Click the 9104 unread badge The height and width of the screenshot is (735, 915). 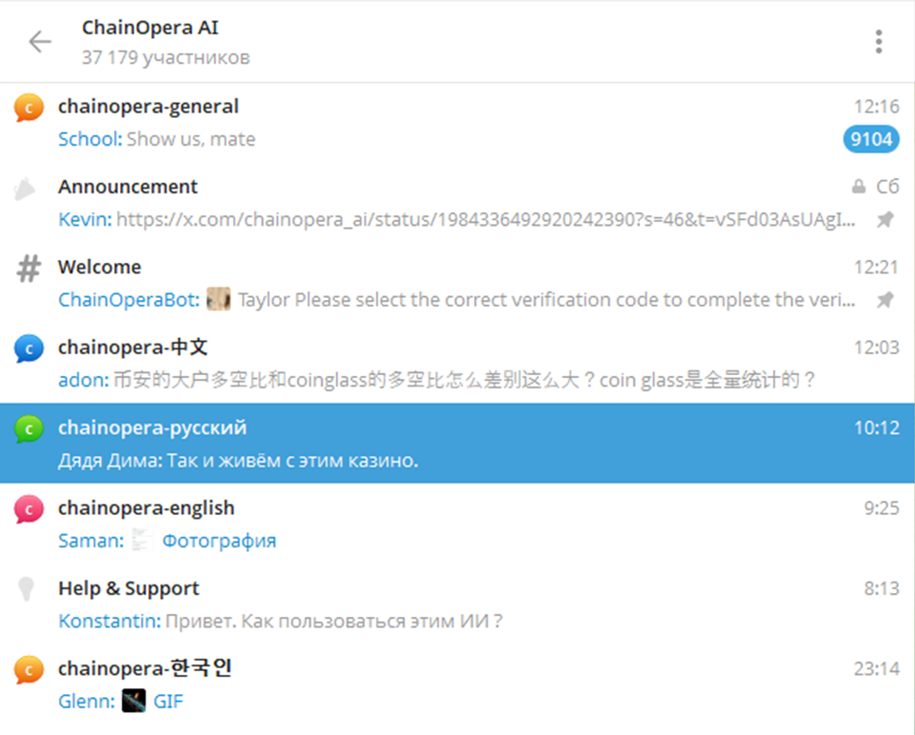[870, 139]
